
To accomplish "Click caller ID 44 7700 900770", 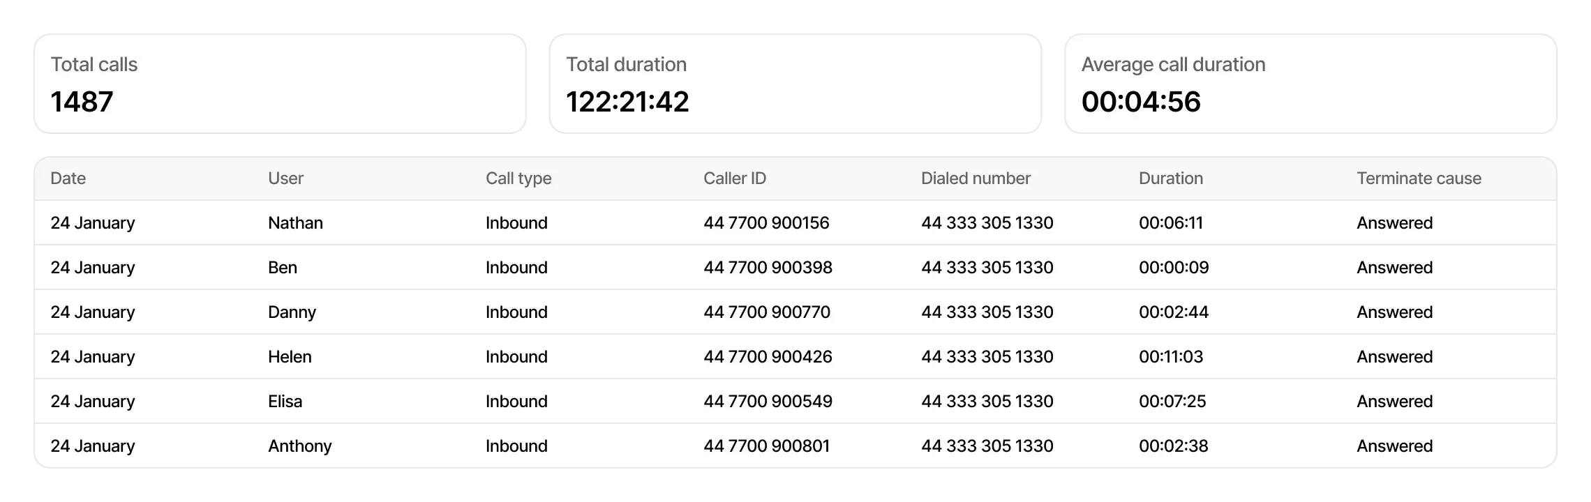I will coord(767,312).
